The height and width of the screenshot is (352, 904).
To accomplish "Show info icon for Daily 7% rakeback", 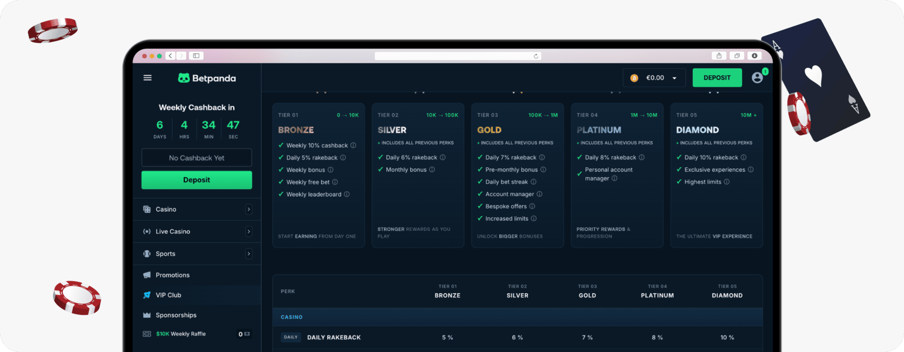I will (x=542, y=157).
